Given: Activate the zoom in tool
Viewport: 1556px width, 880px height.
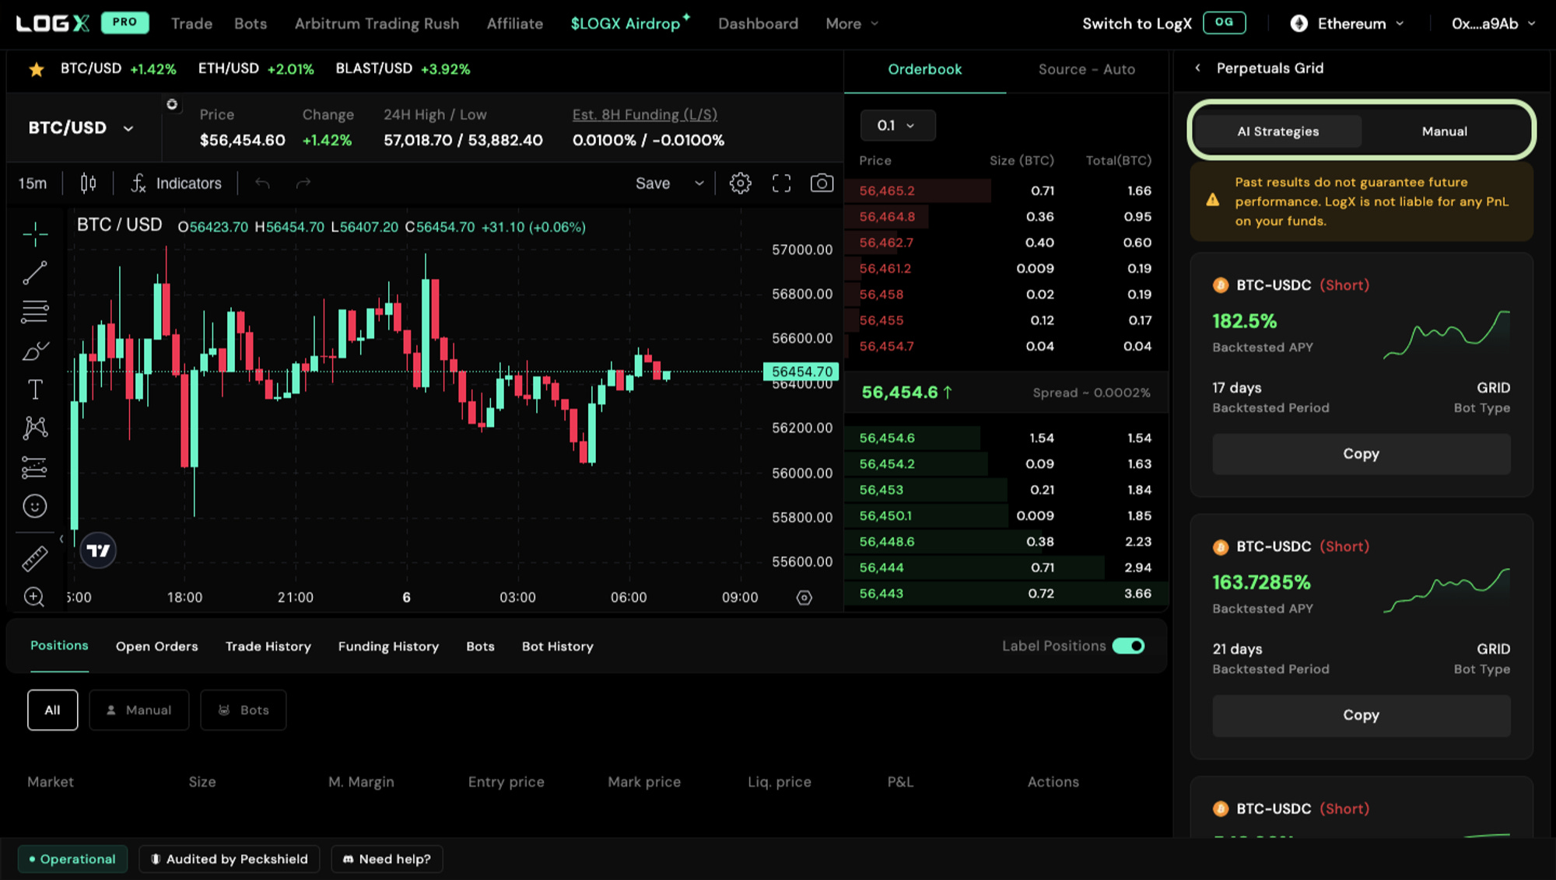Looking at the screenshot, I should pos(35,596).
